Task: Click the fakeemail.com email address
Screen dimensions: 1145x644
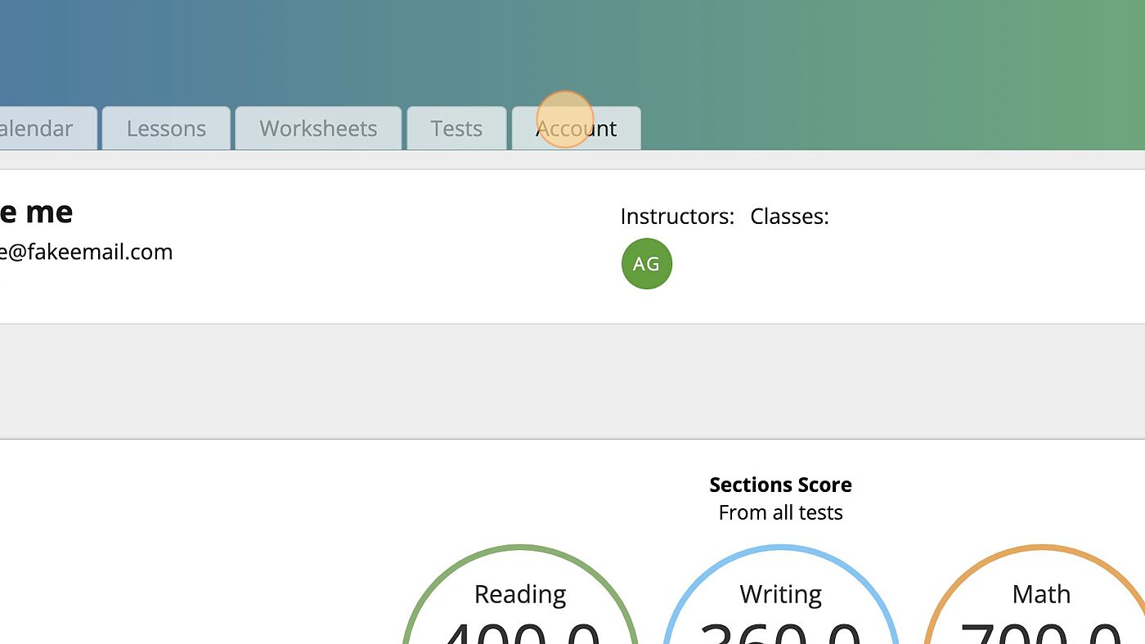Action: tap(86, 252)
